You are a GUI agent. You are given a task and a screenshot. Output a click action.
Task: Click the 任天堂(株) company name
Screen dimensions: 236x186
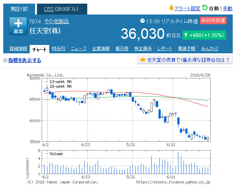click(45, 31)
